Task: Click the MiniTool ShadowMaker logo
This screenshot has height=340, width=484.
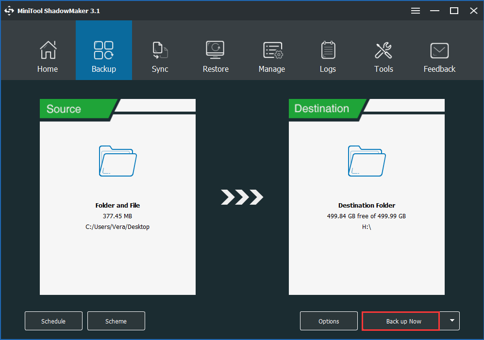Action: tap(9, 10)
